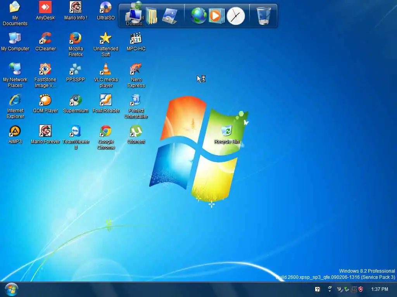
Task: Open TeamViewer 8 shortcut
Action: click(x=76, y=137)
